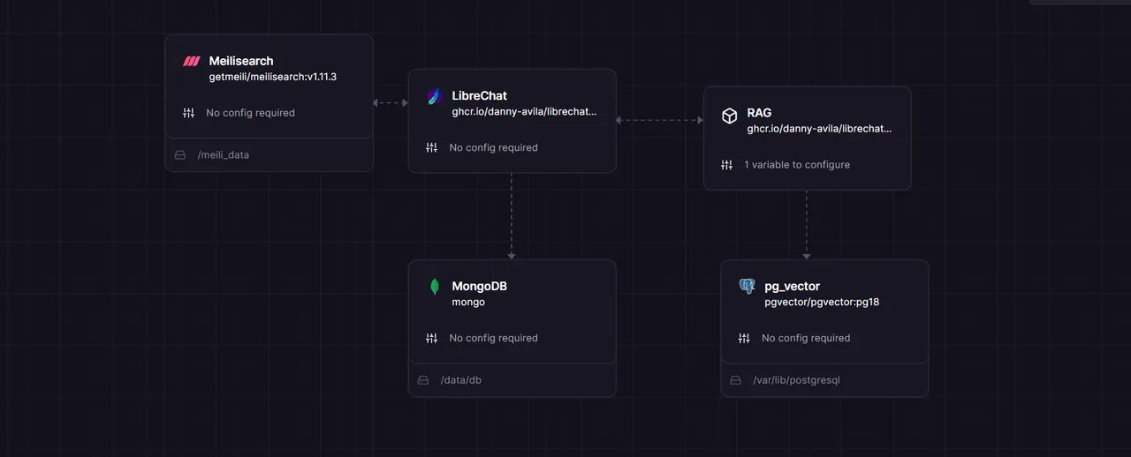
Task: Click the /data/db volume path
Action: tap(461, 380)
